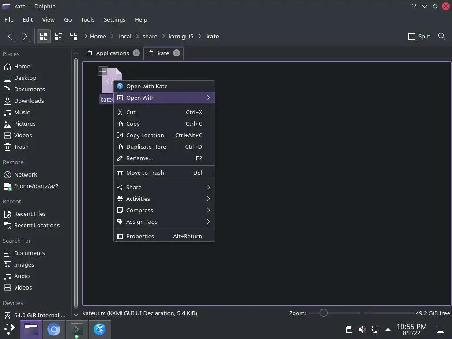The height and width of the screenshot is (339, 452).
Task: Expand the Share submenu
Action: pos(164,187)
